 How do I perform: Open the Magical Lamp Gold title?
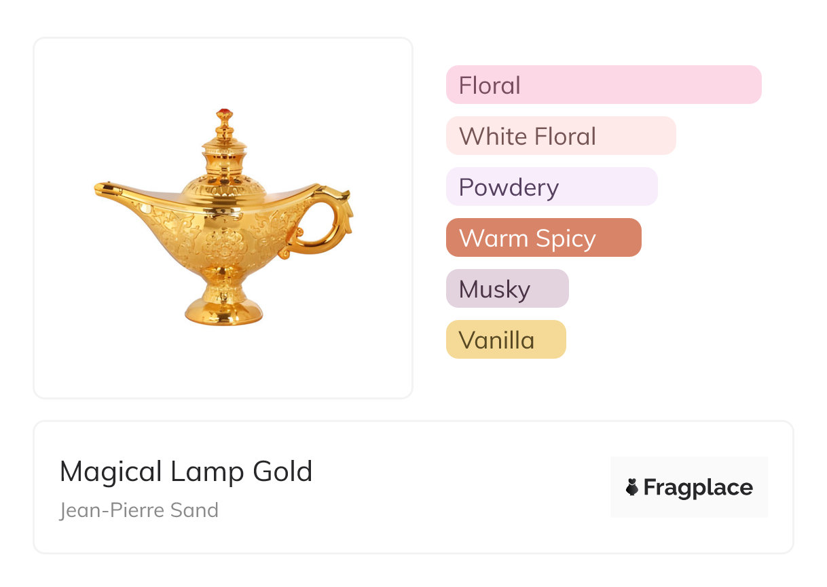[186, 472]
